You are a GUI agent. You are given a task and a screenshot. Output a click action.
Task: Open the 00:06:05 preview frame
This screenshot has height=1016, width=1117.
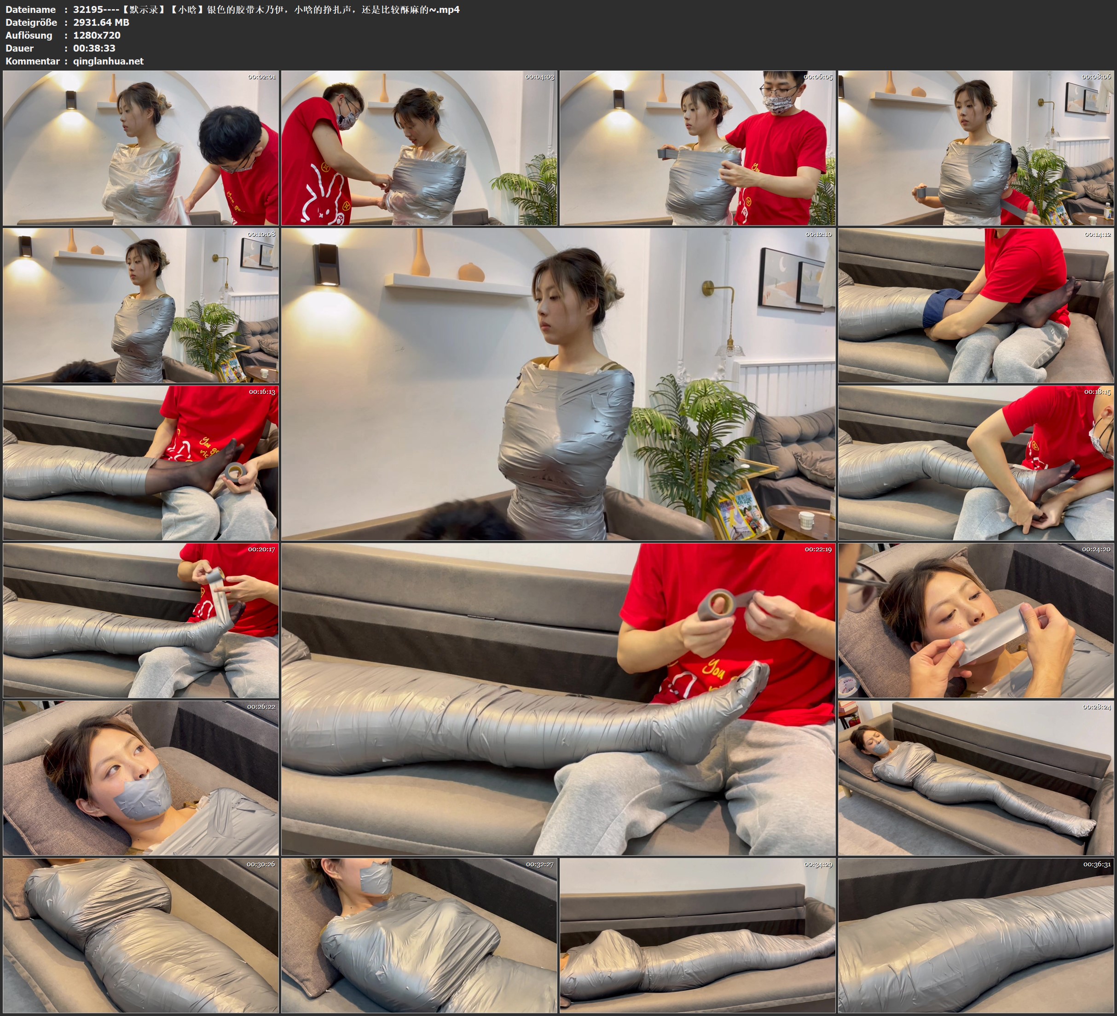pyautogui.click(x=697, y=148)
